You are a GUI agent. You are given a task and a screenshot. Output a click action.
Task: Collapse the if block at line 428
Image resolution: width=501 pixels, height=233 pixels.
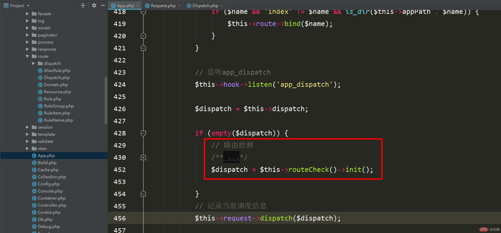(x=143, y=133)
